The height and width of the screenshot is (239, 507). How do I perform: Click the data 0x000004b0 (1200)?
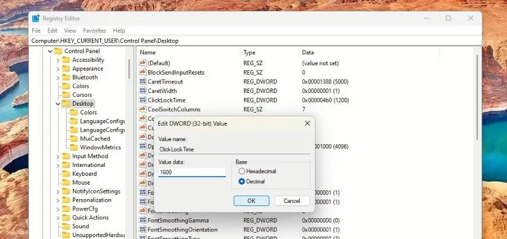(325, 100)
